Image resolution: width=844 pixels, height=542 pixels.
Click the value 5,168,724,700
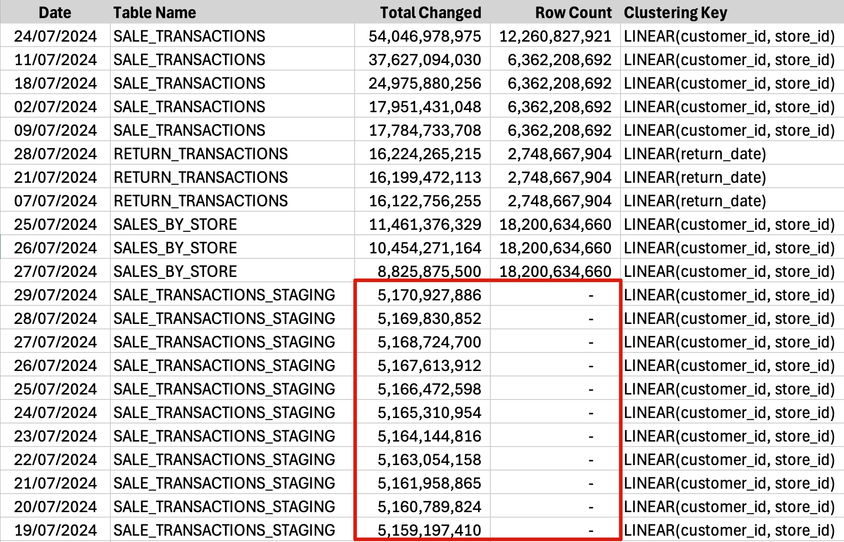tap(422, 342)
